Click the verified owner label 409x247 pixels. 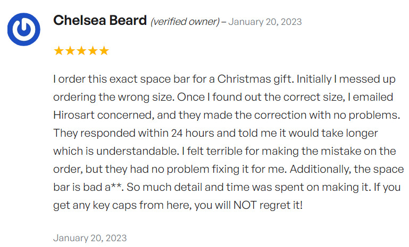[x=185, y=22]
